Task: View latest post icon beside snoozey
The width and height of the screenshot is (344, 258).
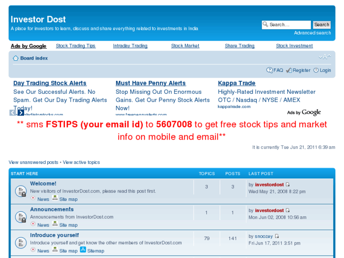Action: [277, 236]
